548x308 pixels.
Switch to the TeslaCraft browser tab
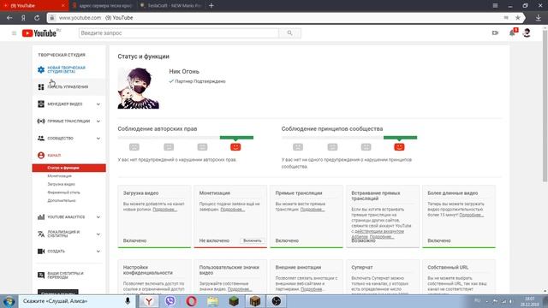170,6
